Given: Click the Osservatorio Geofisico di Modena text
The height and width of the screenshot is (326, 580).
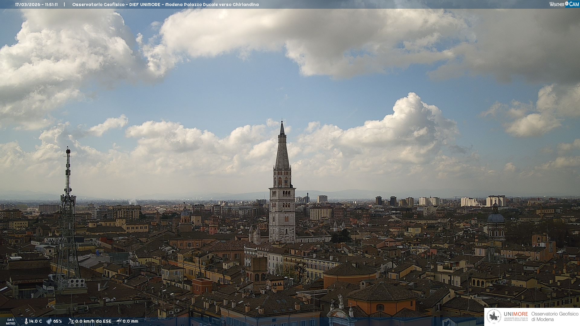Looking at the screenshot, I should point(555,316).
